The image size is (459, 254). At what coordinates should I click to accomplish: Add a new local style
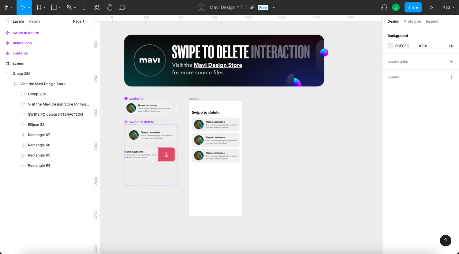(x=451, y=62)
